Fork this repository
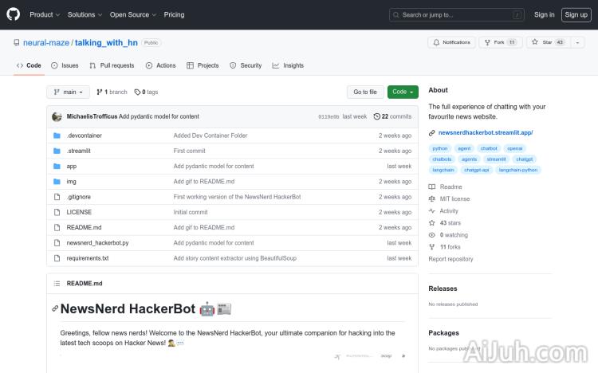This screenshot has height=373, width=598. tap(501, 42)
